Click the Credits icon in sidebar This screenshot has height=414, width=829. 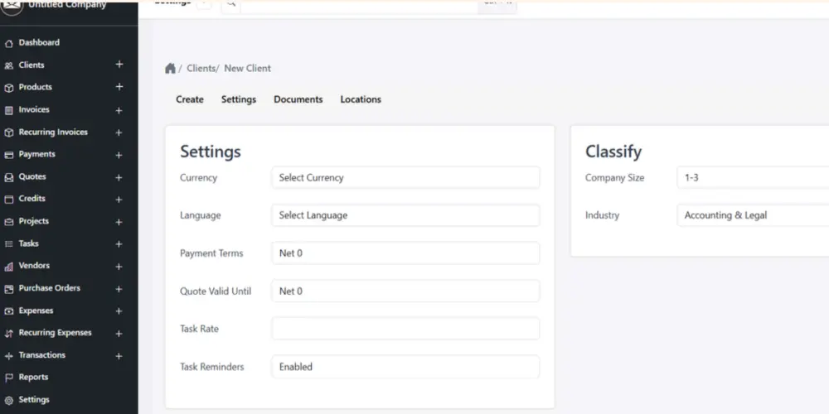[8, 199]
